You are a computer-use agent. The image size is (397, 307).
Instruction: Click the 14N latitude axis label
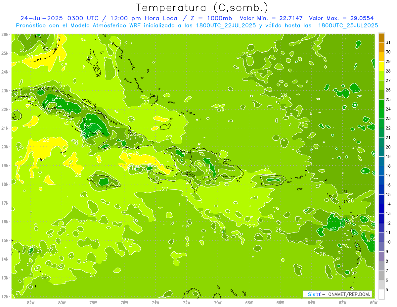tap(5, 259)
